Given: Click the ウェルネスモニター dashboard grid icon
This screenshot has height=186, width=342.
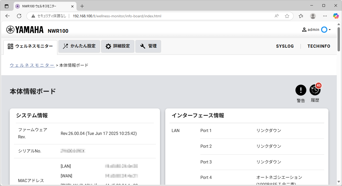Looking at the screenshot, I should [x=10, y=46].
